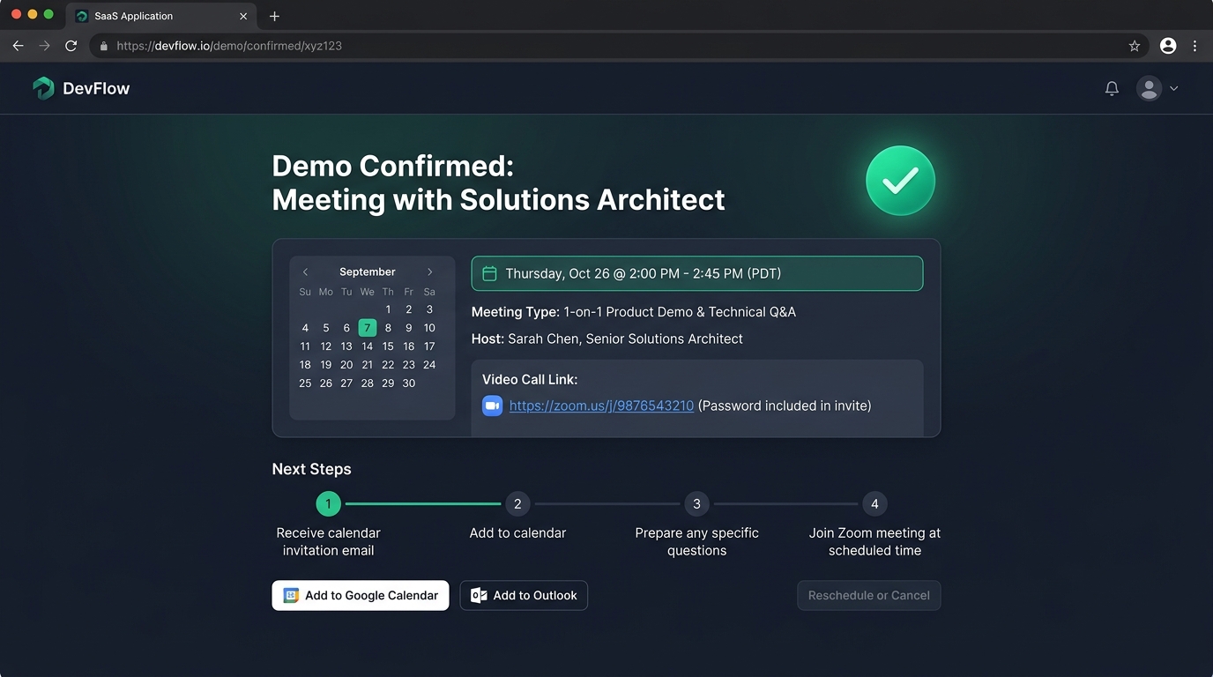Reload the page
Screen dimensions: 1213x677
coord(71,46)
